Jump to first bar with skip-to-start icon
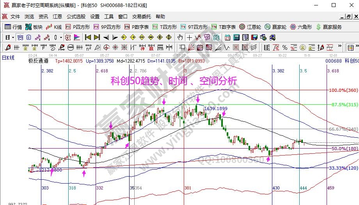The width and height of the screenshot is (359, 205). [88, 37]
